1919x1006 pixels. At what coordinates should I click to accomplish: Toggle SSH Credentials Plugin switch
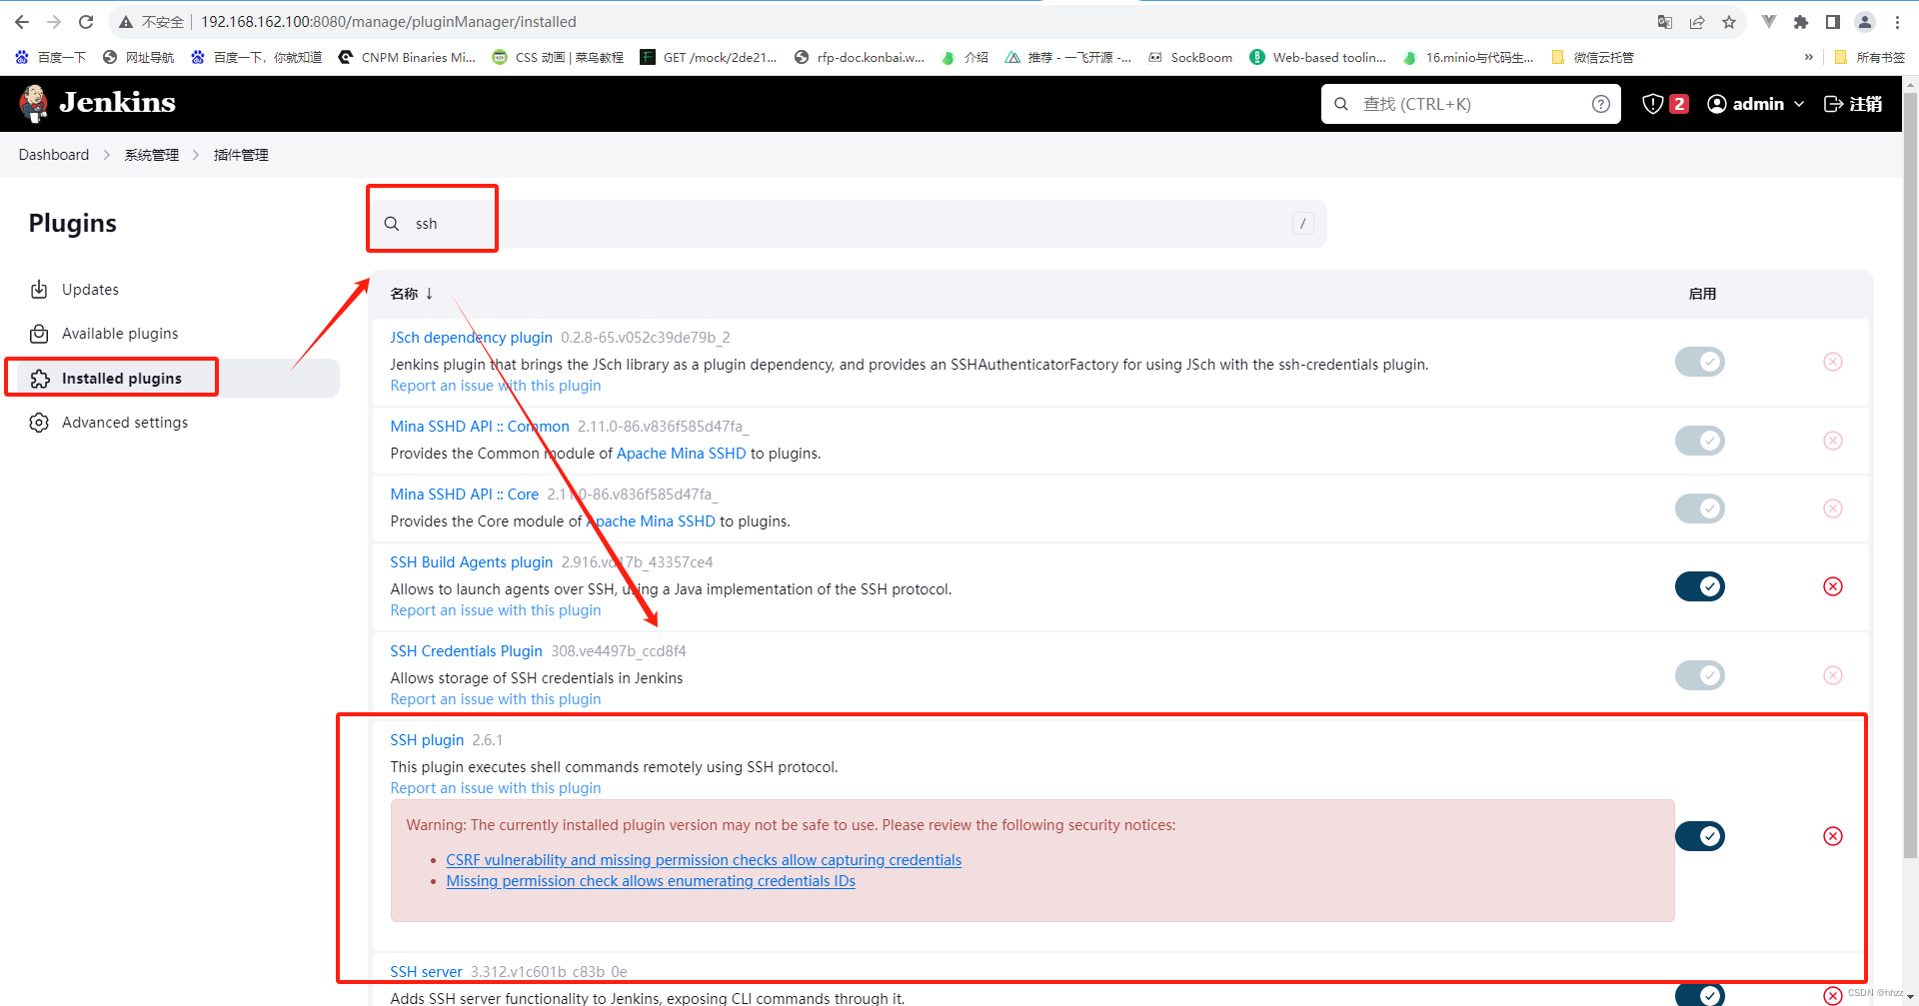(1700, 675)
